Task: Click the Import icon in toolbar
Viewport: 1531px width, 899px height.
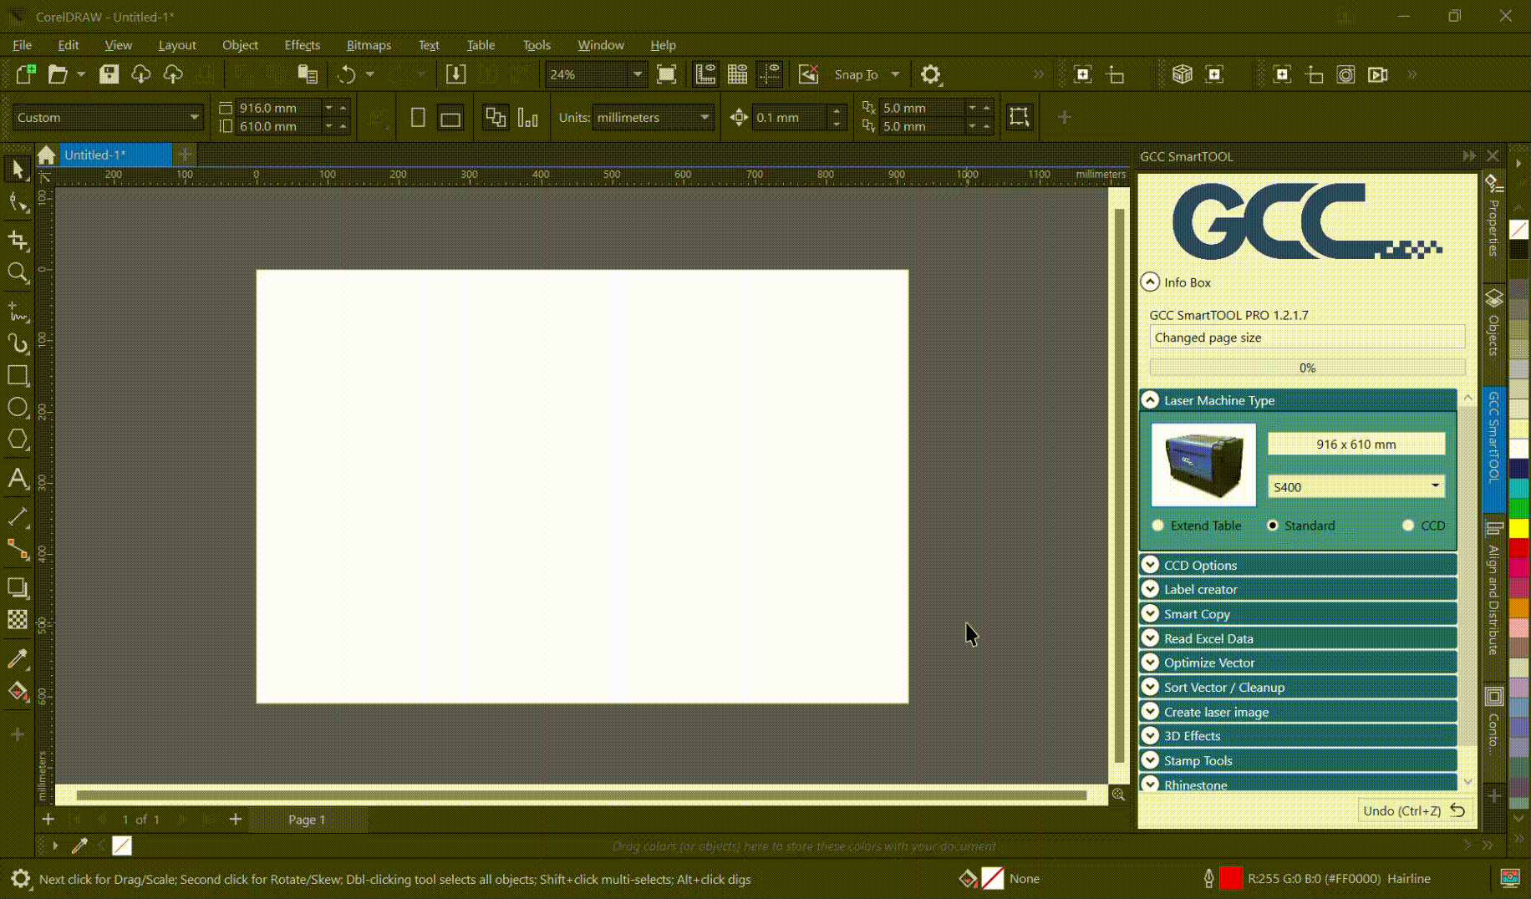Action: [455, 74]
